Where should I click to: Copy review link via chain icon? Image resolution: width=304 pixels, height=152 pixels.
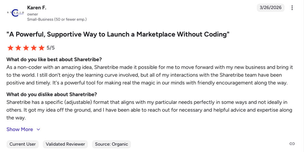coord(292,144)
